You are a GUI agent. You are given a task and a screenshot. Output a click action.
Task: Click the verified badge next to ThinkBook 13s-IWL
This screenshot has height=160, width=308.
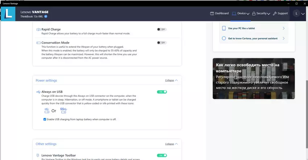[x=46, y=16]
